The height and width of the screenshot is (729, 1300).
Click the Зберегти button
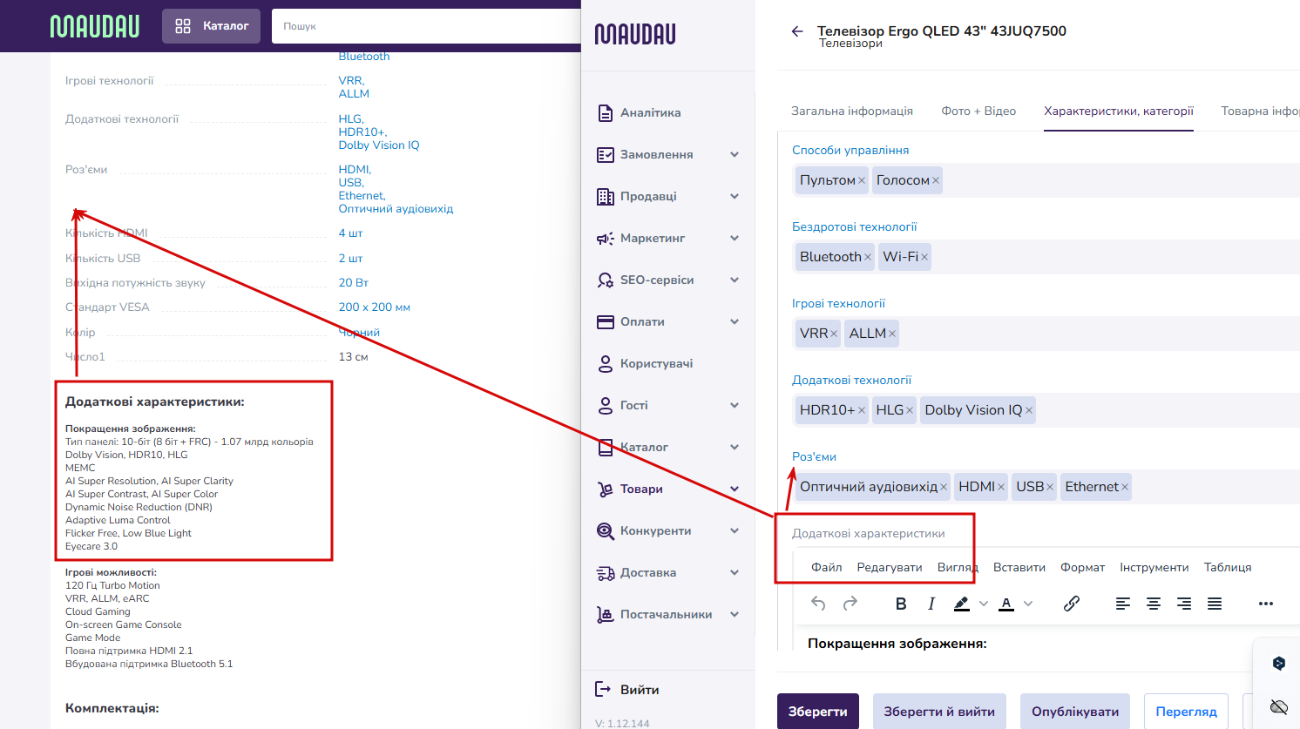[x=818, y=712]
